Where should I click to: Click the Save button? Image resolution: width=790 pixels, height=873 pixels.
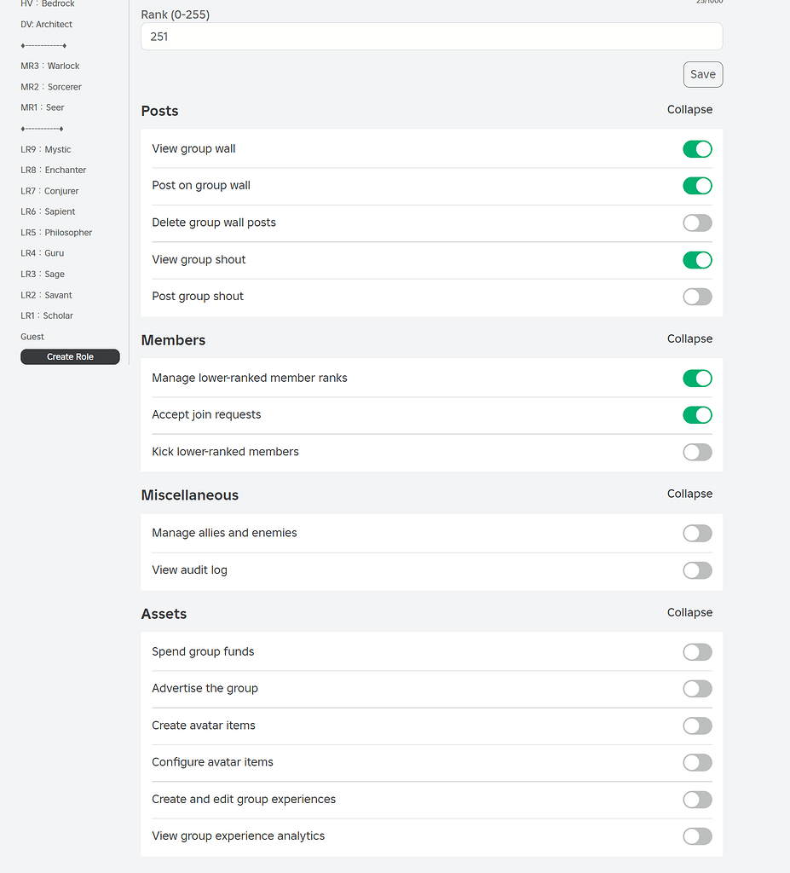coord(702,74)
